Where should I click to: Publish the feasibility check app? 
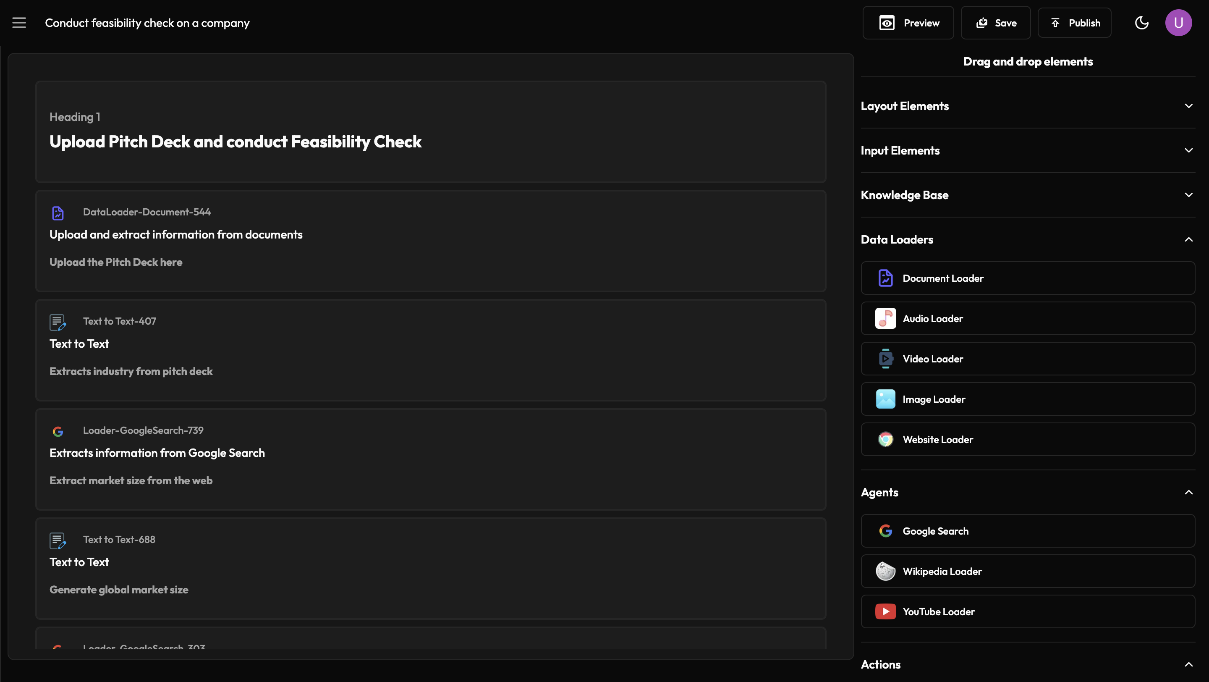click(x=1074, y=23)
